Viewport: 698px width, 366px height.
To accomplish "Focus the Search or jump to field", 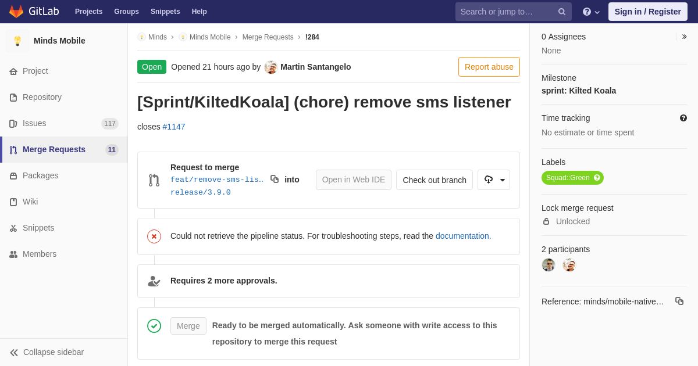I will (x=514, y=12).
